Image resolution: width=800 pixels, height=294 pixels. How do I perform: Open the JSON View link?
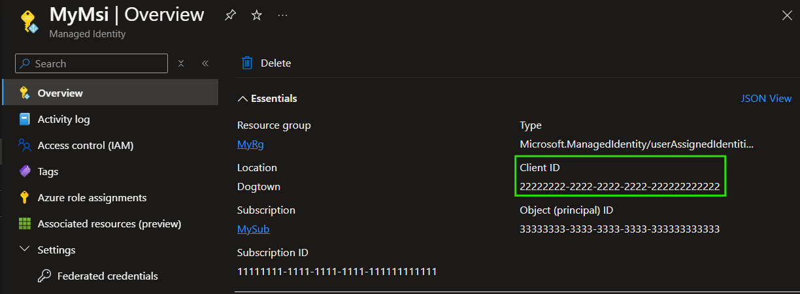pyautogui.click(x=766, y=98)
